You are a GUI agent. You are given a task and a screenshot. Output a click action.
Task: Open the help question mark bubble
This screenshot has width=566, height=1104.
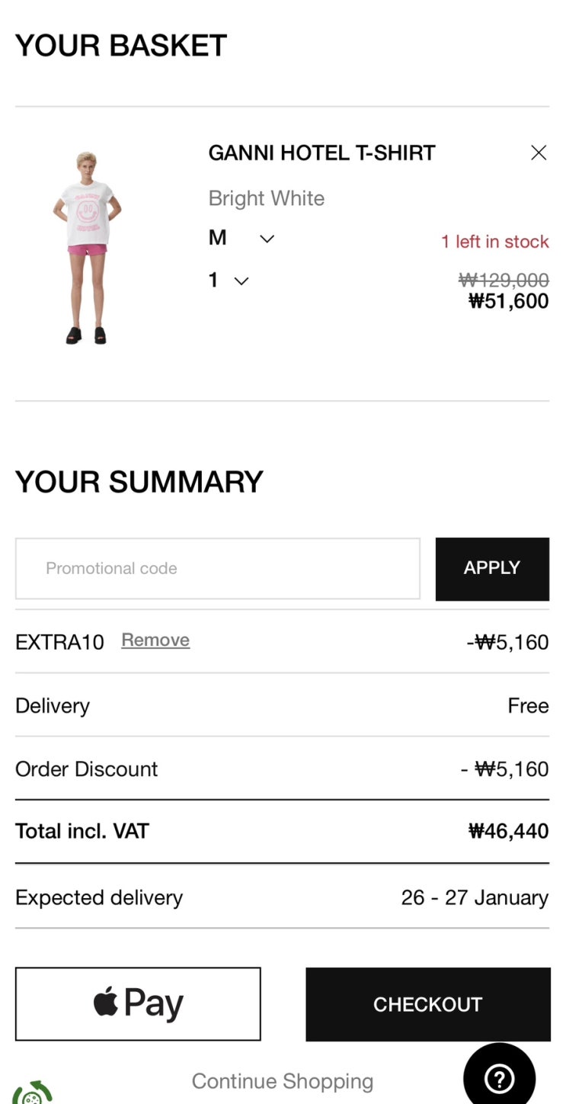(x=500, y=1077)
